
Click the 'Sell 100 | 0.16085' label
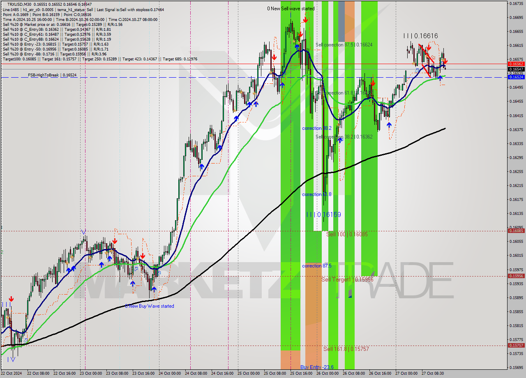[347, 234]
